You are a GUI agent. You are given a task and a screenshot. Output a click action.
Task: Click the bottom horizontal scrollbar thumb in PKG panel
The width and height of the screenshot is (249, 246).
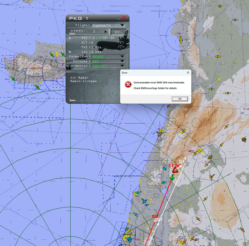72,100
